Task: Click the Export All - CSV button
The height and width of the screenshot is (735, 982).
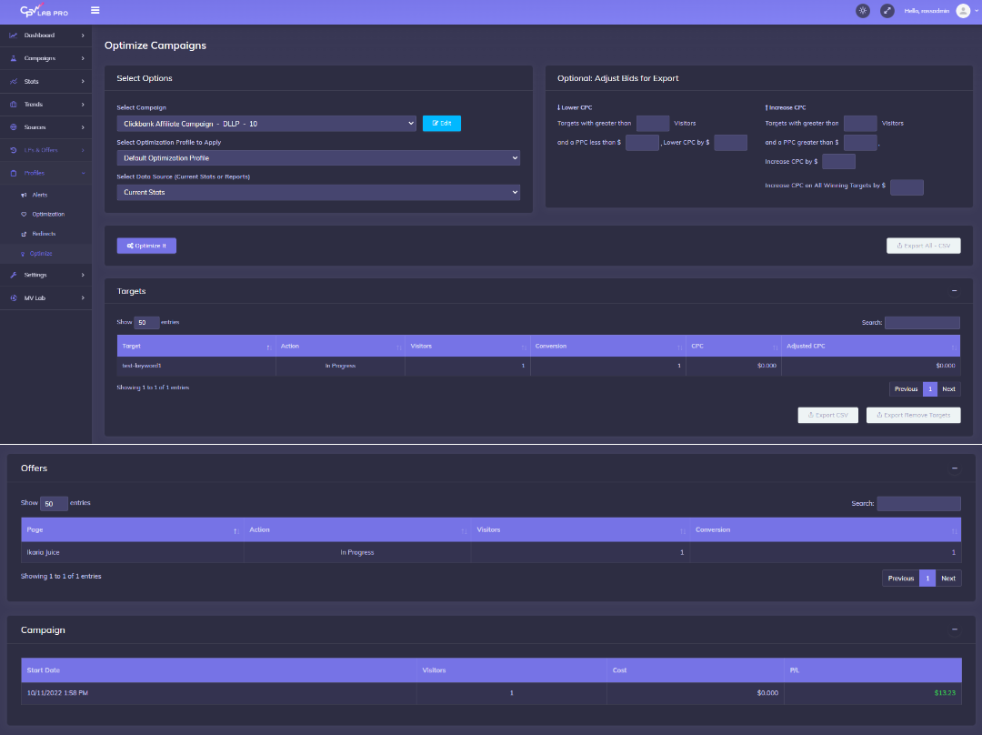Action: coord(923,245)
